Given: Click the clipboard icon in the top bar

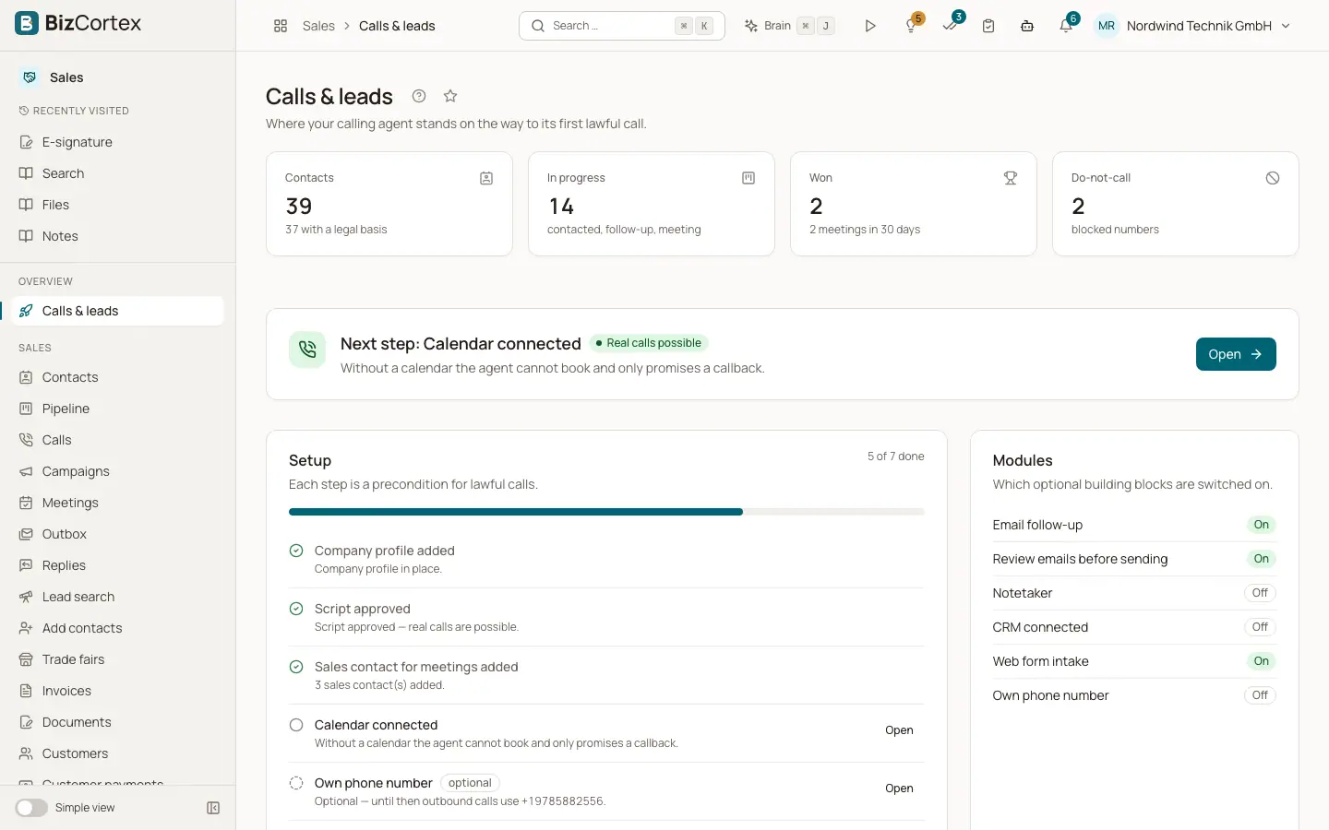Looking at the screenshot, I should point(988,26).
